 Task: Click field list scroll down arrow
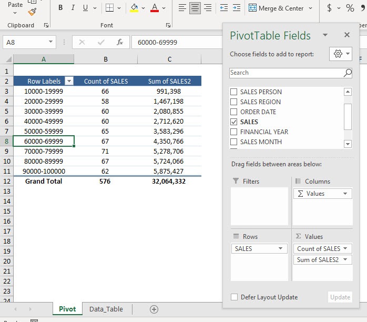coord(348,144)
